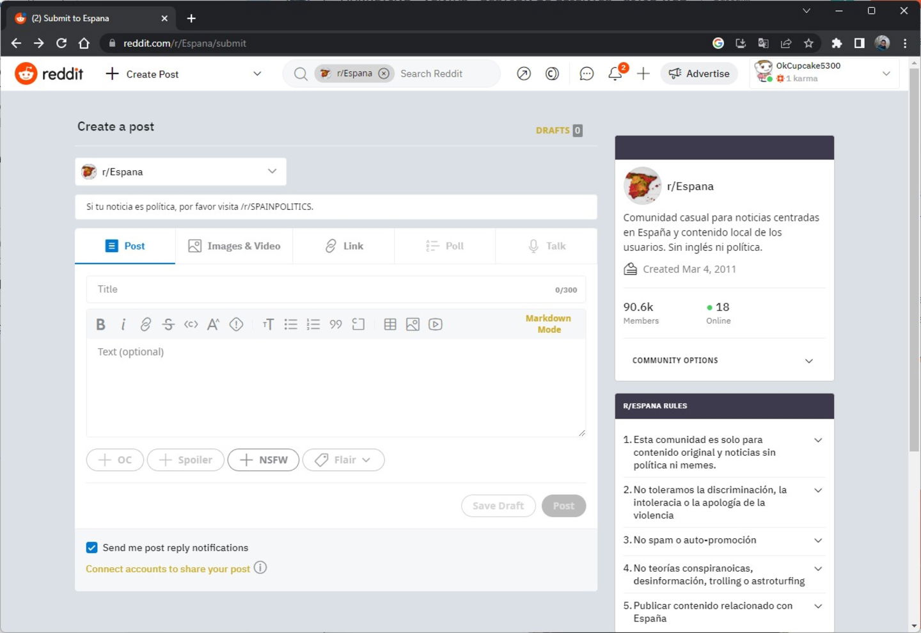
Task: Expand Community Options
Action: click(x=724, y=360)
